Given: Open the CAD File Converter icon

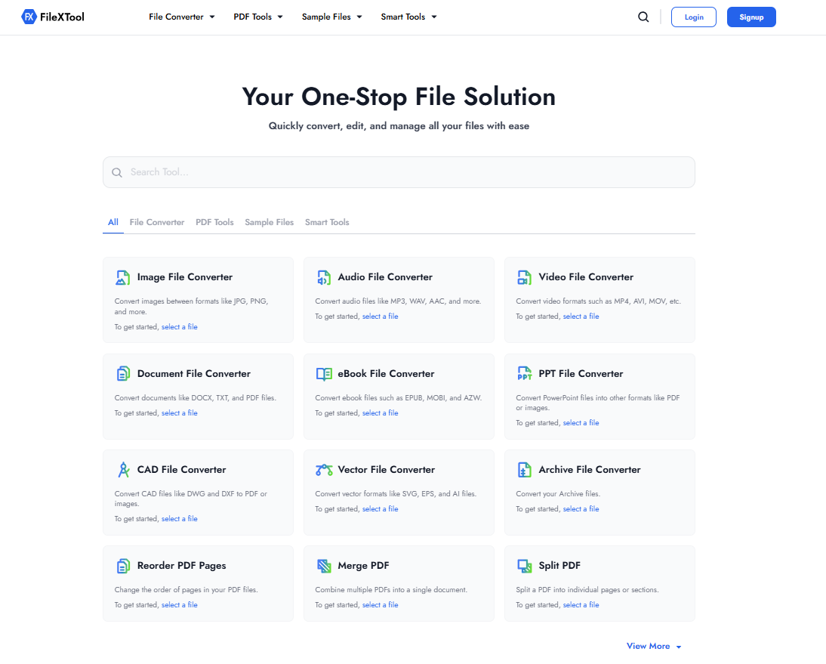Looking at the screenshot, I should click(x=123, y=469).
